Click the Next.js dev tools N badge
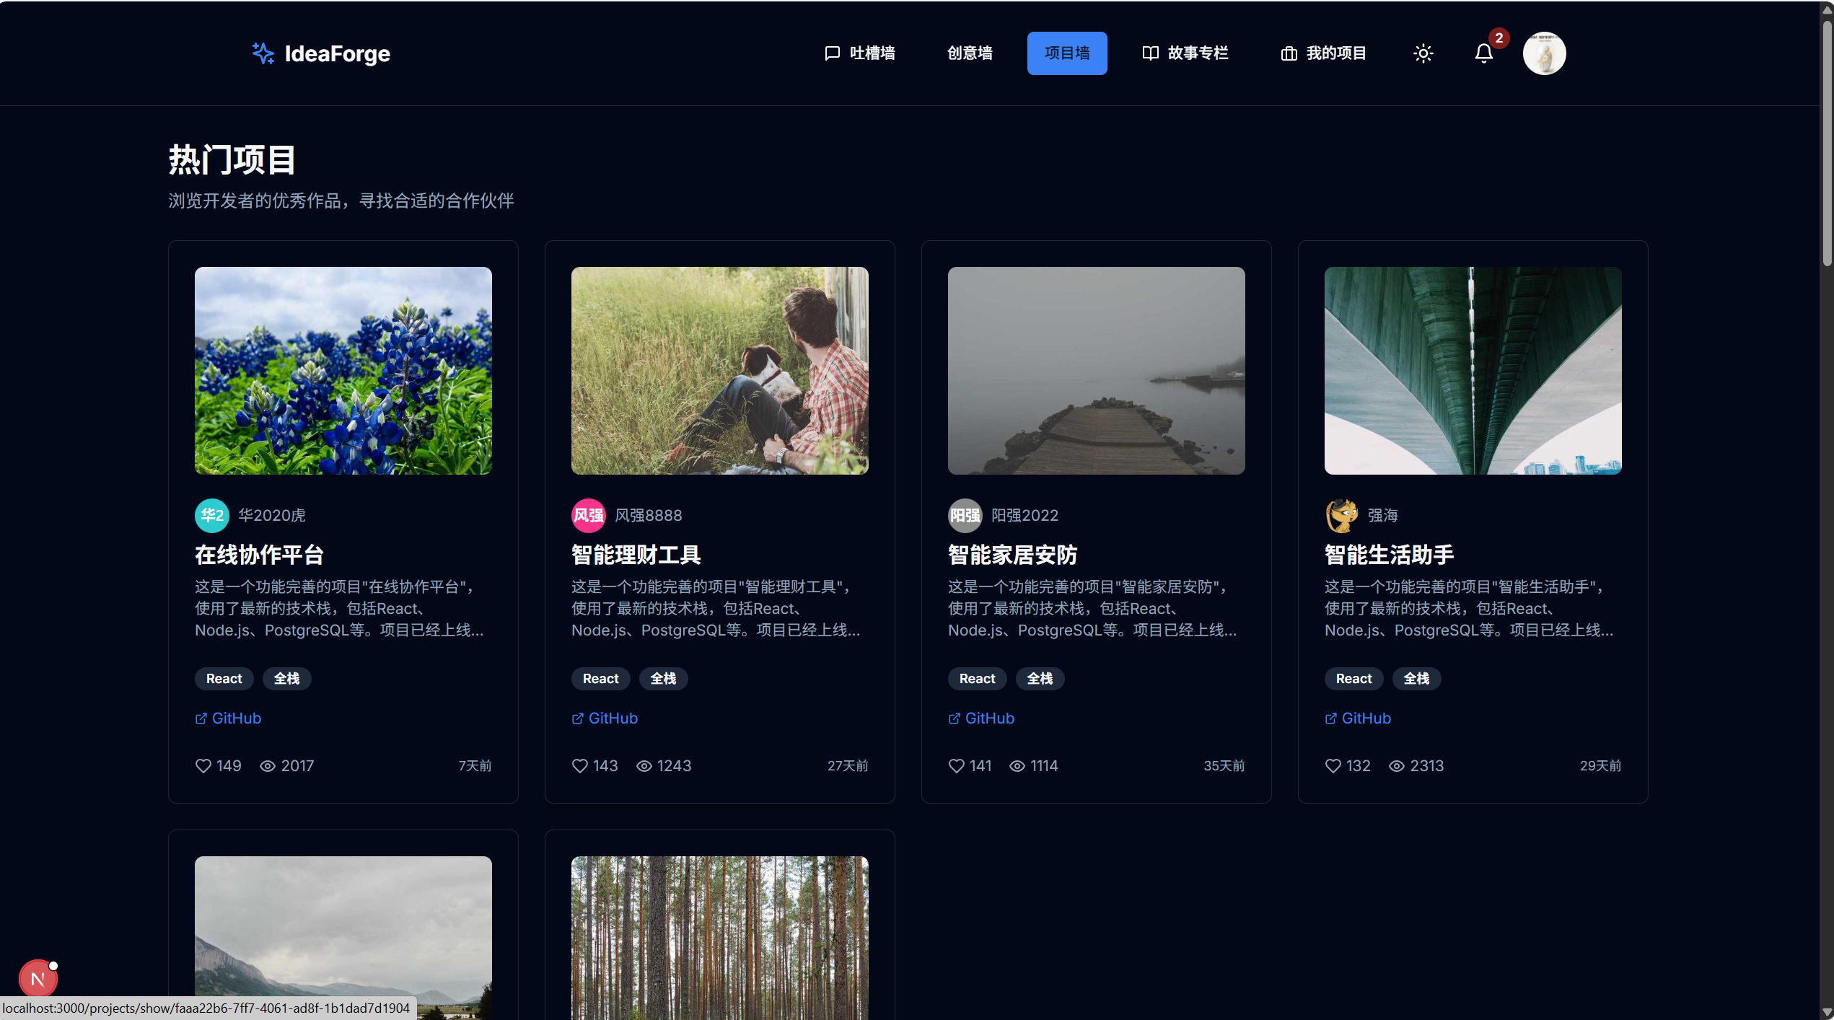Image resolution: width=1834 pixels, height=1020 pixels. point(38,978)
